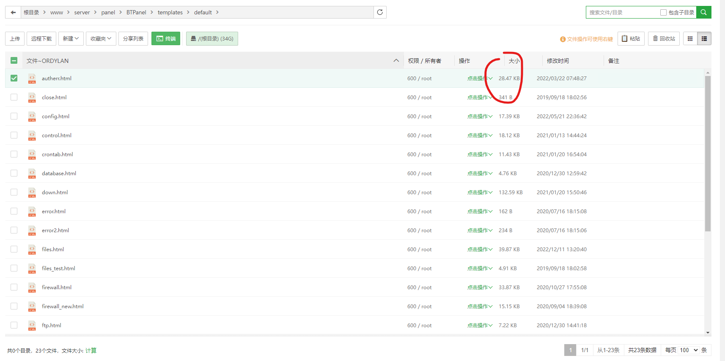The height and width of the screenshot is (361, 725).
Task: Click the orange info tip icon
Action: coord(563,39)
